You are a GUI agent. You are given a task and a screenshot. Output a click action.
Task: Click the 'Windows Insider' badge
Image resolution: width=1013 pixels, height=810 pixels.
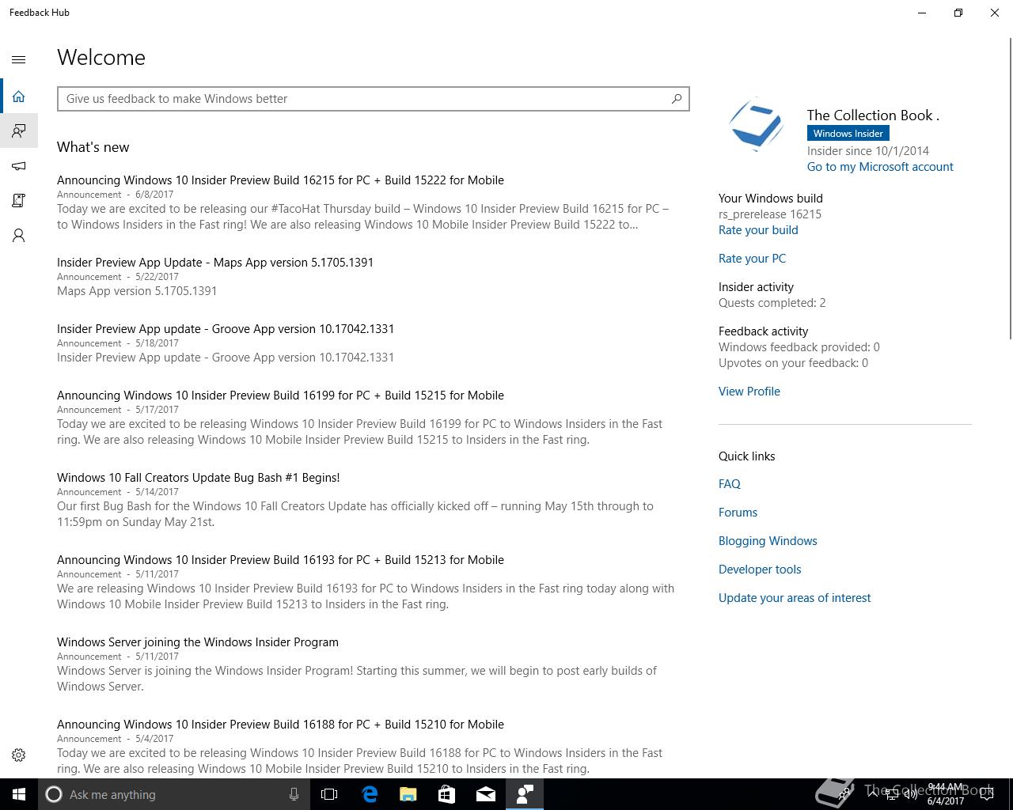point(848,134)
